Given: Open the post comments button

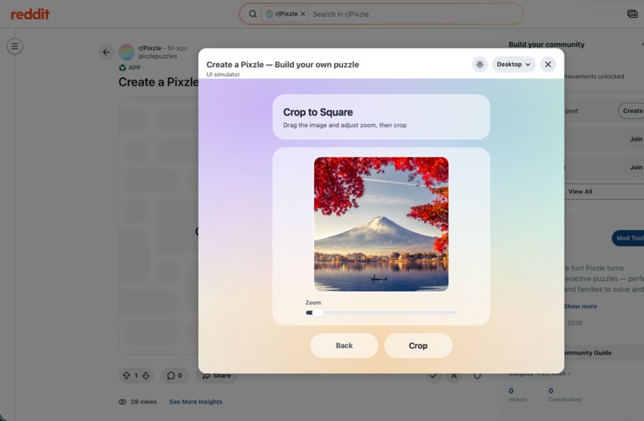Looking at the screenshot, I should tap(174, 375).
